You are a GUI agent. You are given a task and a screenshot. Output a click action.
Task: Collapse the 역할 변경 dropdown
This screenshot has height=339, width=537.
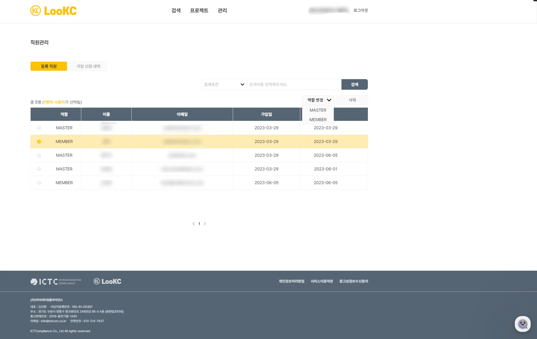point(318,100)
